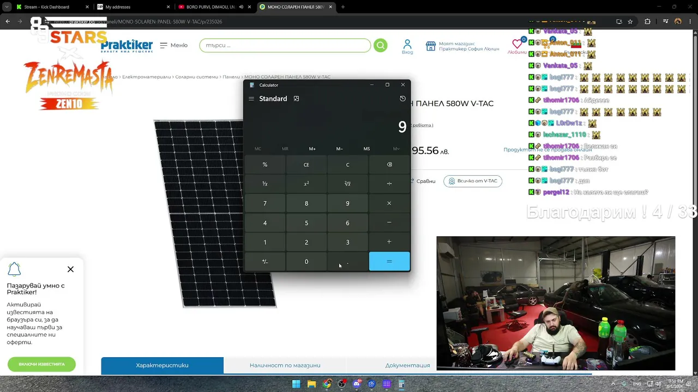Click the Електроматериали breadcrumb link
The image size is (698, 392).
coord(146,77)
